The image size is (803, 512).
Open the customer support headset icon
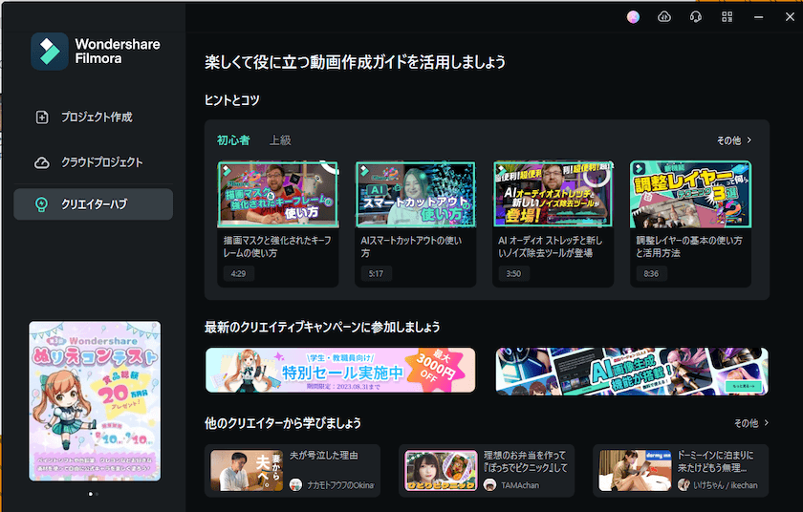(696, 17)
